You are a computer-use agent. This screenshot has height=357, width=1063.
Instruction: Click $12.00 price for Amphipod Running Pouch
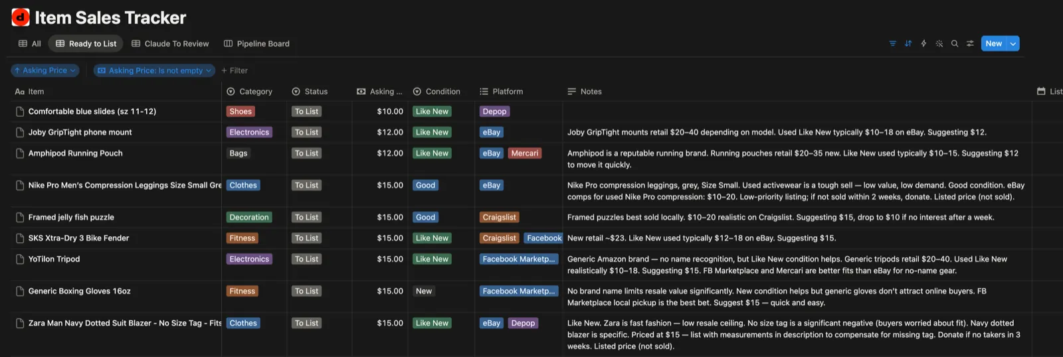click(390, 153)
